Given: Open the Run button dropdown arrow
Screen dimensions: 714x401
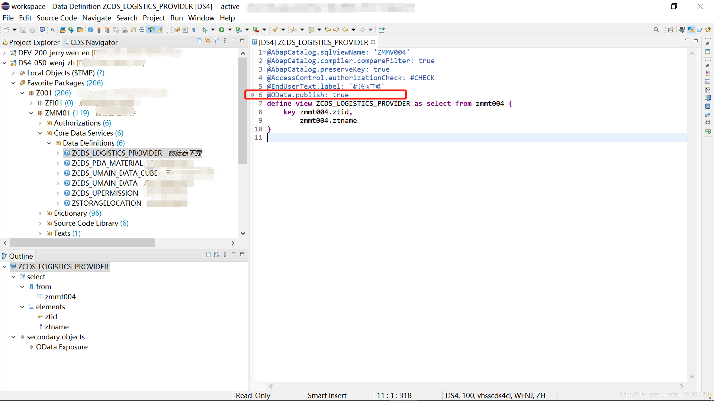Looking at the screenshot, I should [x=230, y=30].
